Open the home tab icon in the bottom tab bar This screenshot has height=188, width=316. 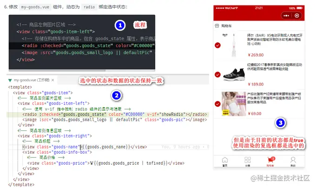tap(225, 160)
